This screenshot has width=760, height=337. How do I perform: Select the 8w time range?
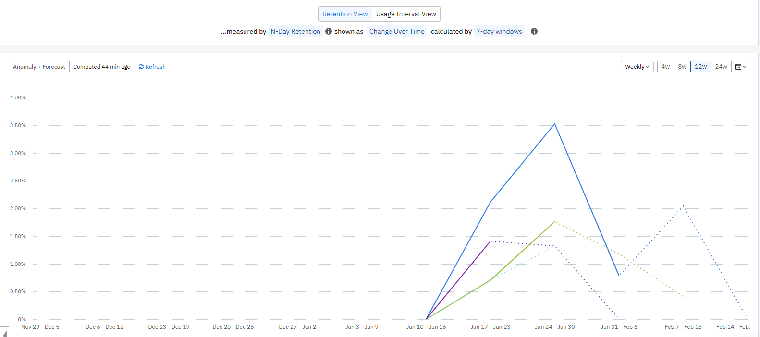coord(682,67)
